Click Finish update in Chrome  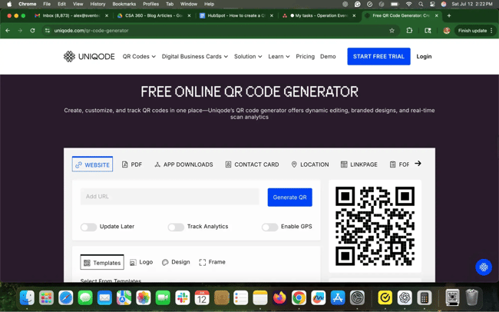coord(473,31)
